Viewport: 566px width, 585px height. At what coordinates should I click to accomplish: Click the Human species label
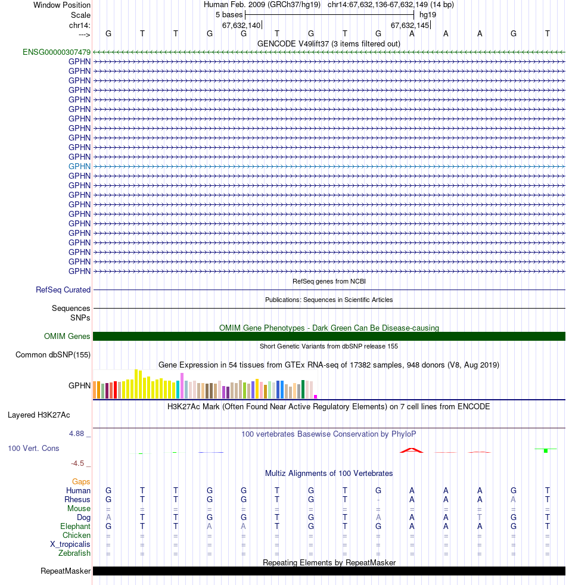click(x=79, y=491)
